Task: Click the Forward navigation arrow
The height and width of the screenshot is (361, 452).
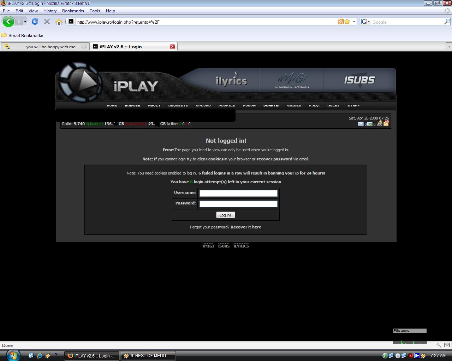Action: [x=19, y=22]
